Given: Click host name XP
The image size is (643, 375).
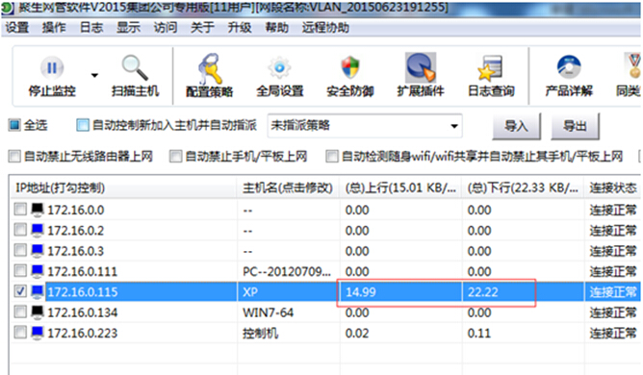Looking at the screenshot, I should [250, 291].
